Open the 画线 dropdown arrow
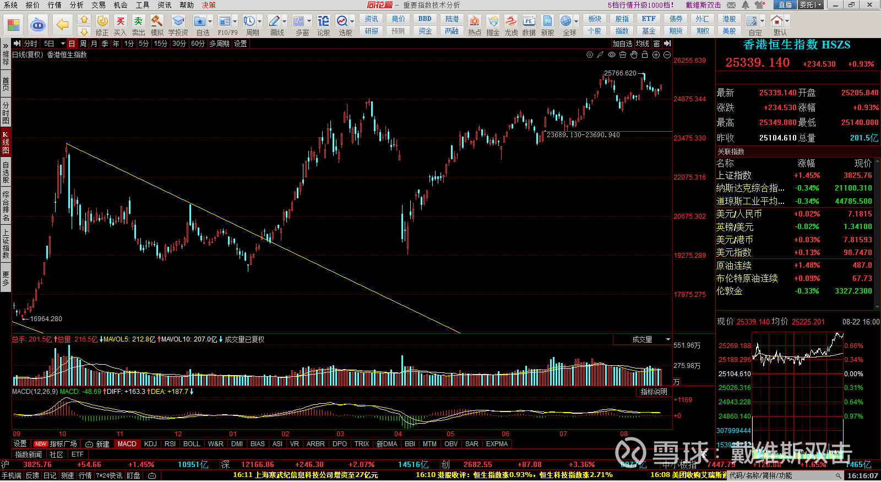This screenshot has width=881, height=482. pyautogui.click(x=284, y=21)
